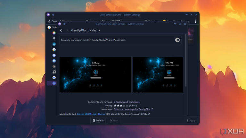This screenshot has width=246, height=138.
Task: Click the forward navigation arrow in the dialog
Action: tap(67, 30)
